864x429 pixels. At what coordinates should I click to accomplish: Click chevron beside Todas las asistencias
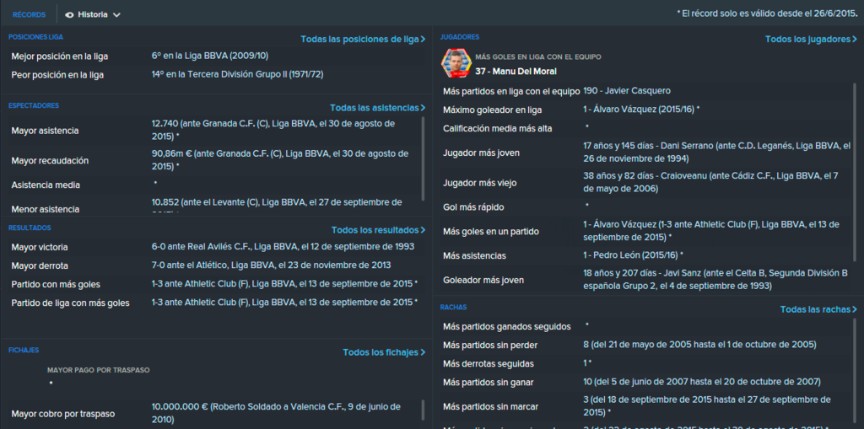pos(423,107)
